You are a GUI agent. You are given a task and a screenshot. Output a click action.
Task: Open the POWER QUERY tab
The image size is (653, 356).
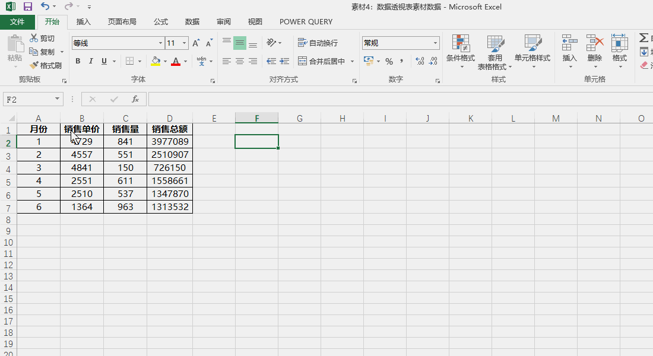pyautogui.click(x=305, y=21)
